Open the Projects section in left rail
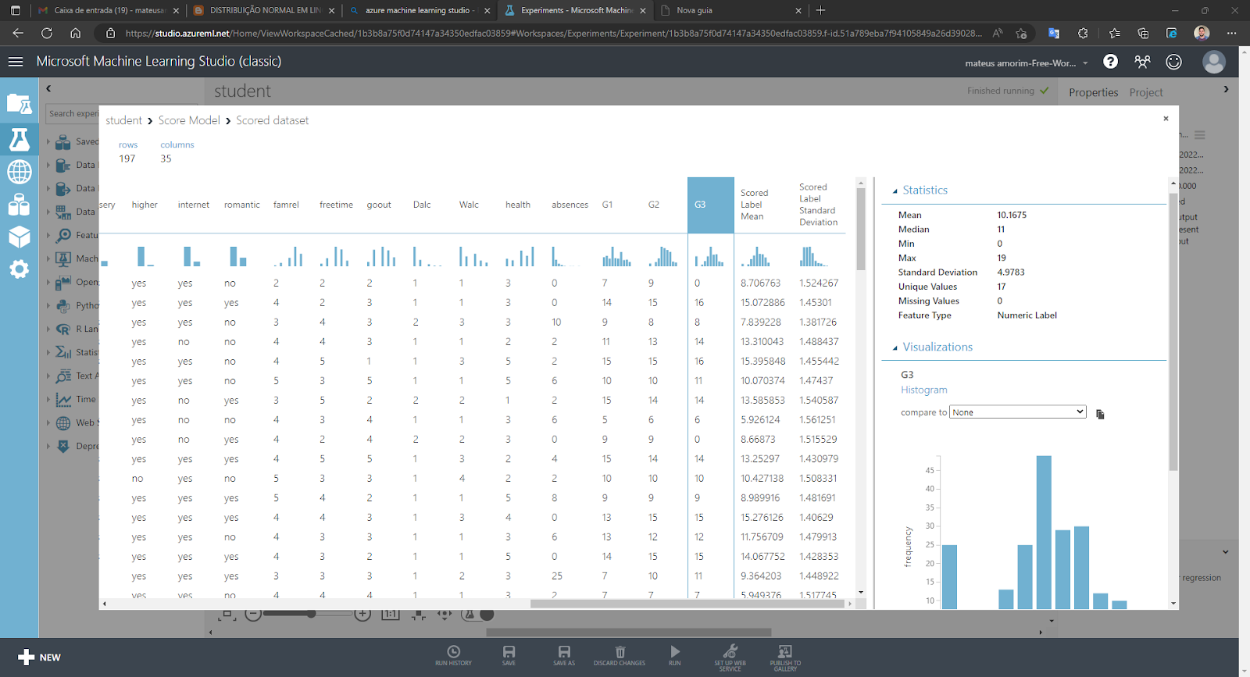Viewport: 1250px width, 677px height. (19, 104)
